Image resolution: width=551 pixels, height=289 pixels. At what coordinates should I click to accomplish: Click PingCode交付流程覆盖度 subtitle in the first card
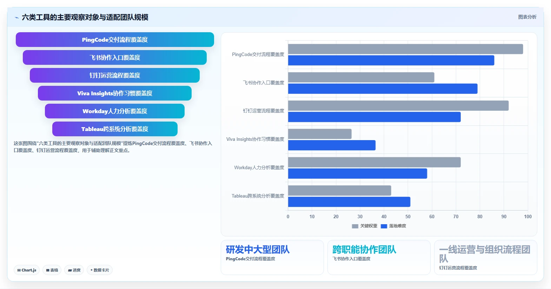[250, 259]
